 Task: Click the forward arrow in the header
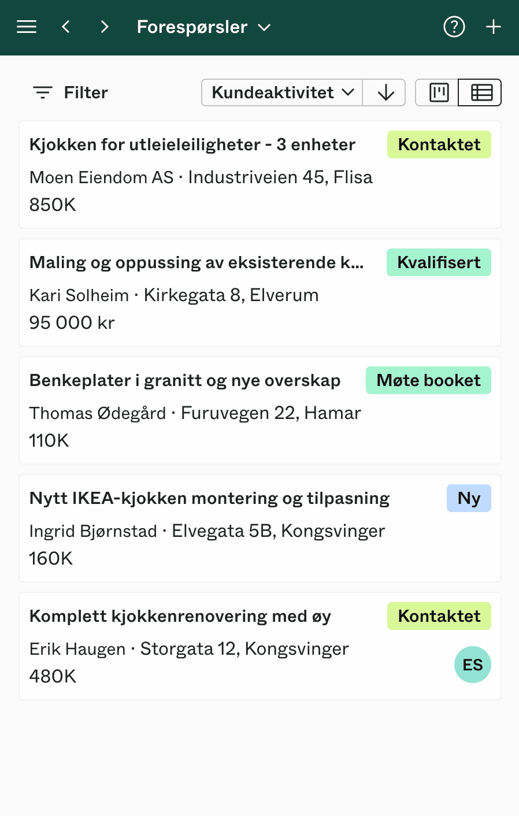click(x=104, y=27)
